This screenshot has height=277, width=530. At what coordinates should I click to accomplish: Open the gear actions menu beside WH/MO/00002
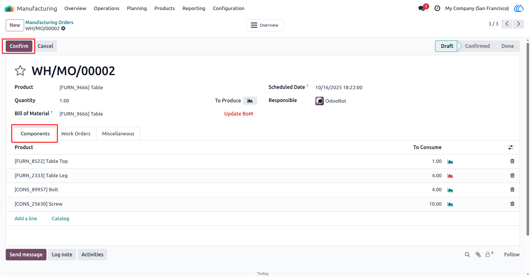[x=63, y=28]
